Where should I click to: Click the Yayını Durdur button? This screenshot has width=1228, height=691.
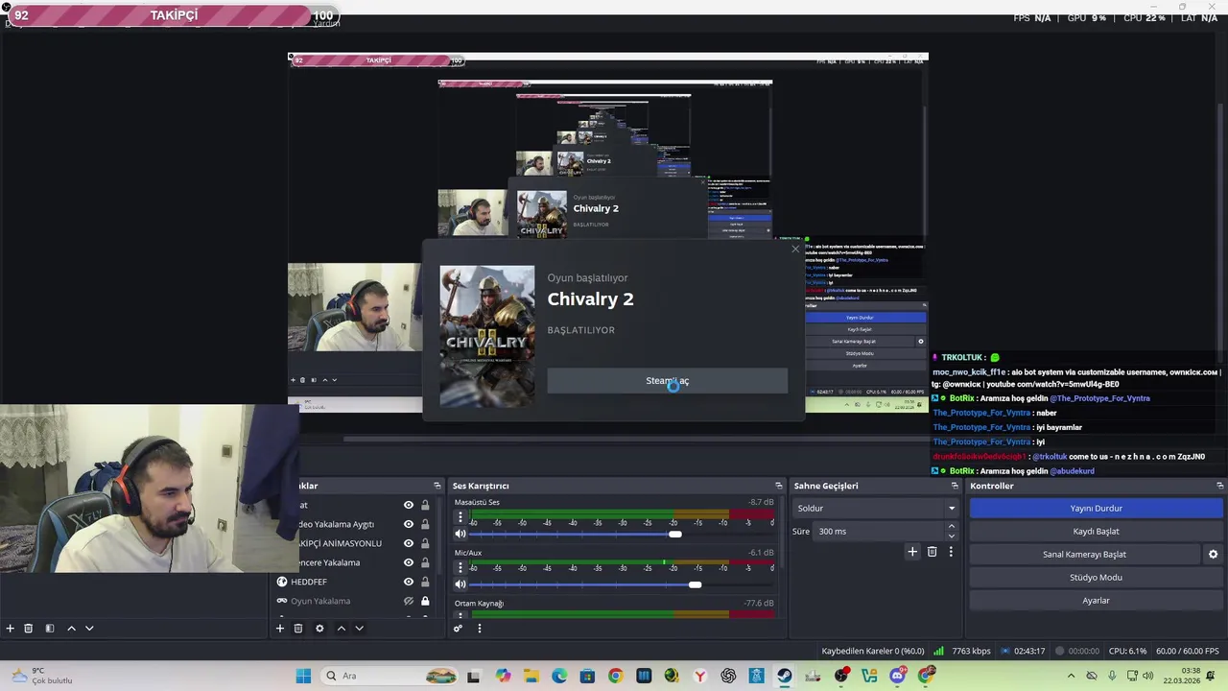[1096, 509]
